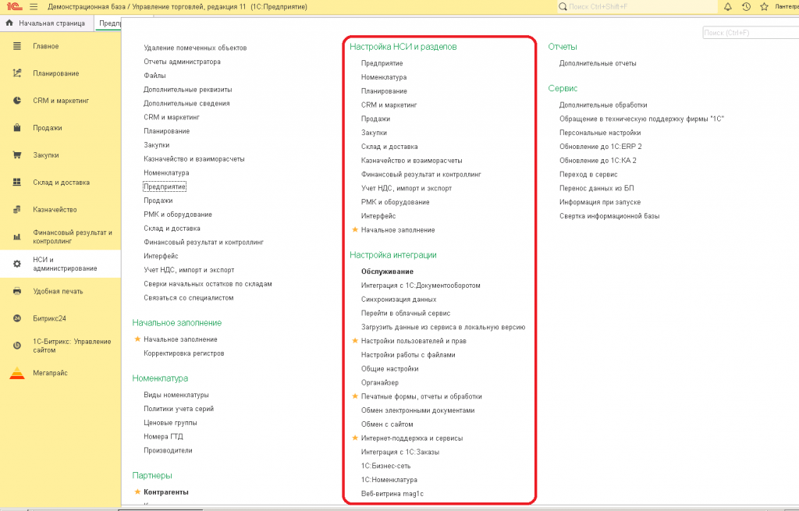Unstar Интернет-поддержка и сервисы favorite

click(x=355, y=438)
